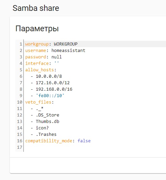The width and height of the screenshot is (166, 180).
Task: Click the '._*' veto entry
Action: coord(40,109)
